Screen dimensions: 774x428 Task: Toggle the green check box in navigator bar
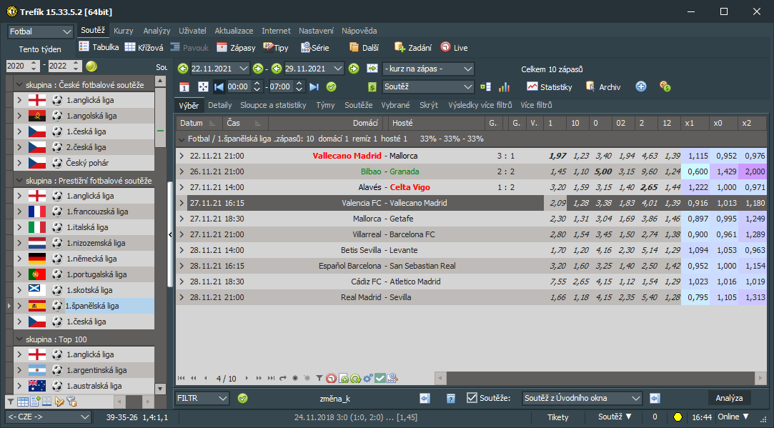pos(379,379)
